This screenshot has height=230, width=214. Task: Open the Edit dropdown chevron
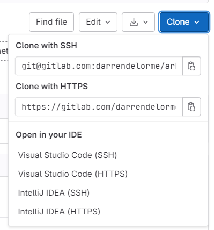click(108, 22)
